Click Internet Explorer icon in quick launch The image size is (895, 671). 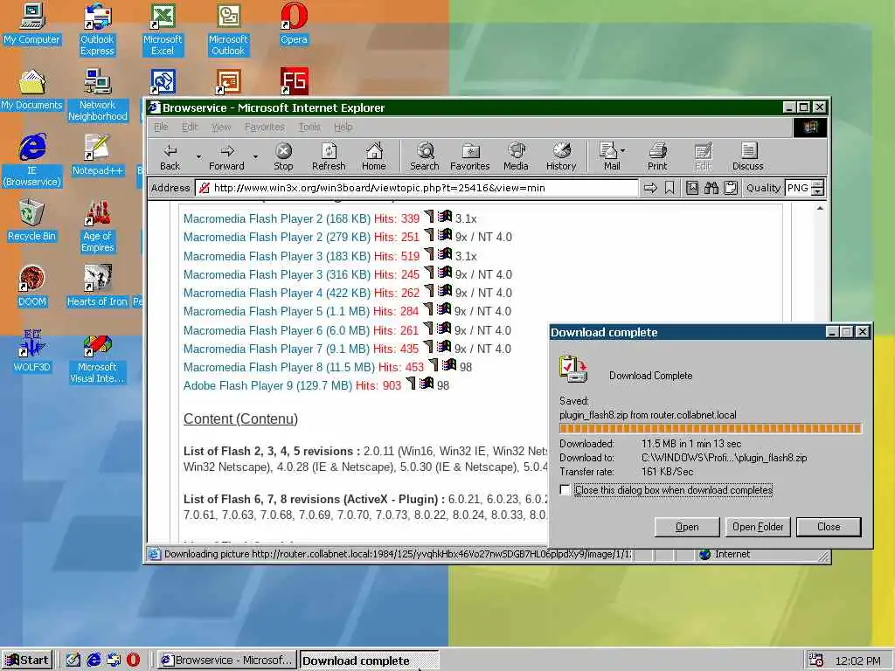[x=93, y=660]
